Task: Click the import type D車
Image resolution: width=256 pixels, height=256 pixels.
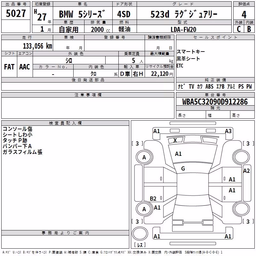Action: click(x=125, y=74)
